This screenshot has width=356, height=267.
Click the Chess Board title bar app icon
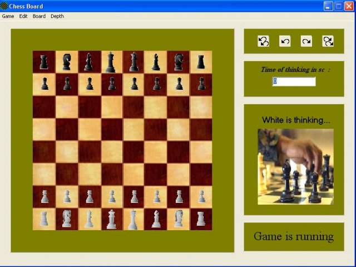click(4, 6)
